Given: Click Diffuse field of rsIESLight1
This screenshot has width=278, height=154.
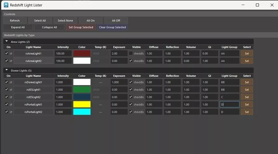Looking at the screenshot, I should click(154, 90).
